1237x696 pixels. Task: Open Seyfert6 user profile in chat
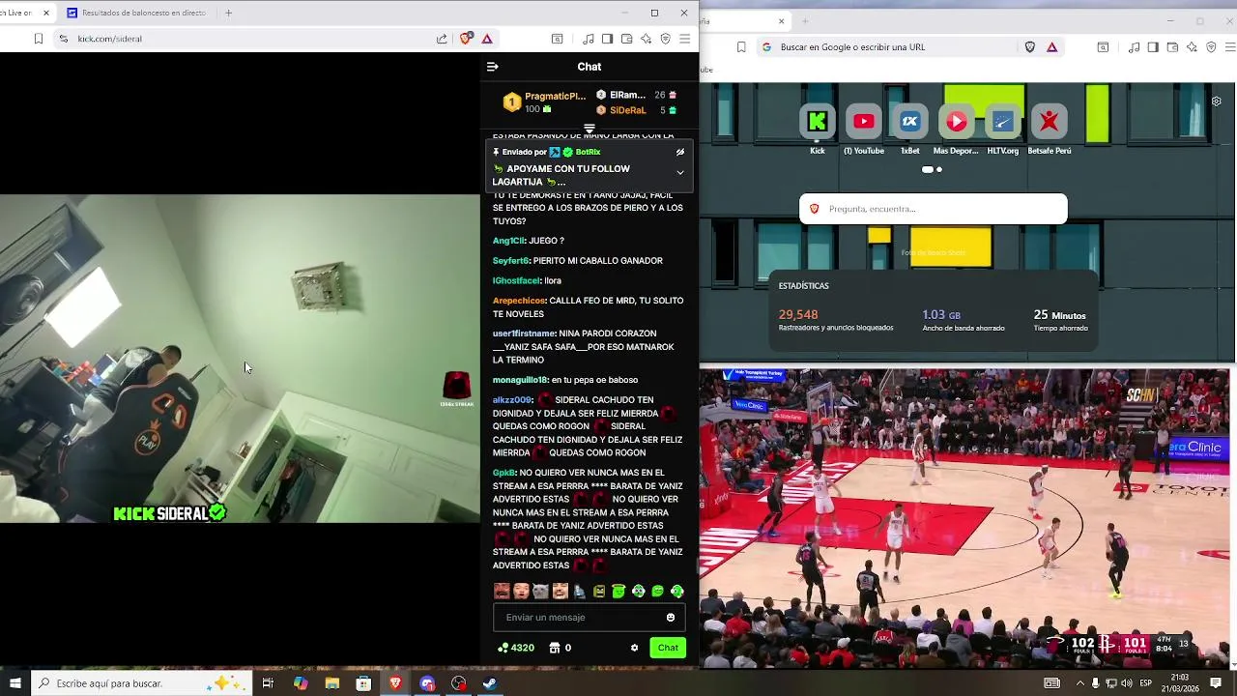[x=511, y=261]
